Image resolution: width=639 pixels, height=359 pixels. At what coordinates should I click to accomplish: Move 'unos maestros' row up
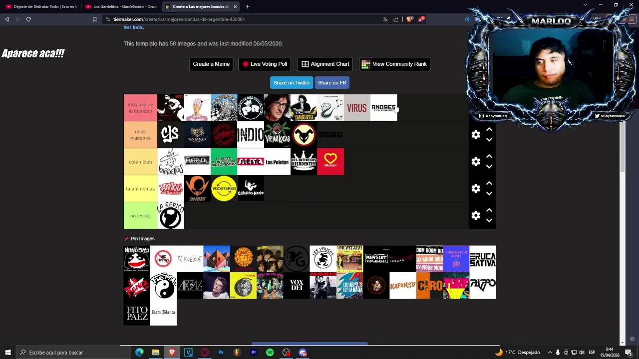(x=489, y=130)
